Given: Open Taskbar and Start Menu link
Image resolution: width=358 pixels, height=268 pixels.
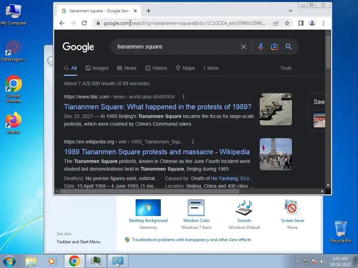Looking at the screenshot, I should [x=78, y=242].
